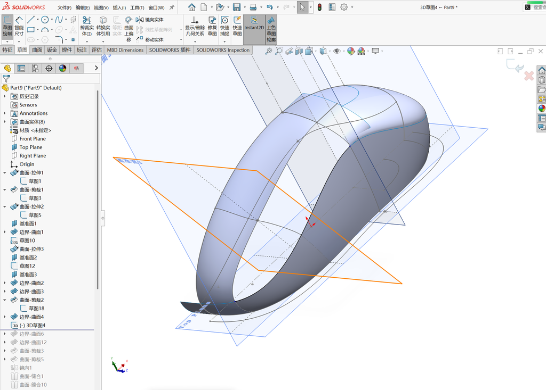Click the red X cancel sketch button

[529, 76]
